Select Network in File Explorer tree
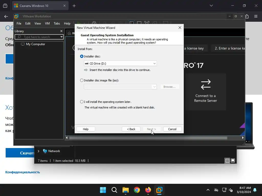The width and height of the screenshot is (262, 196). tap(51, 151)
